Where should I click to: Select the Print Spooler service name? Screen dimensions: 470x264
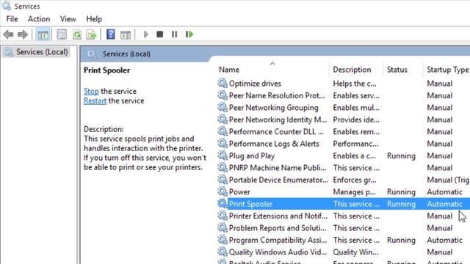(250, 204)
